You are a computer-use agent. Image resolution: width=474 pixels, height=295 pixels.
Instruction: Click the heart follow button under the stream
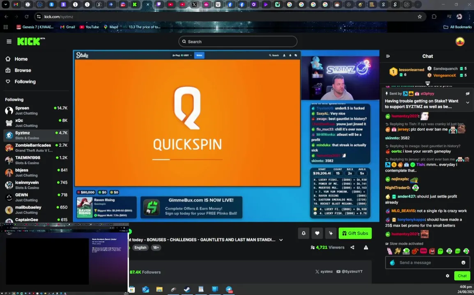pos(317,233)
